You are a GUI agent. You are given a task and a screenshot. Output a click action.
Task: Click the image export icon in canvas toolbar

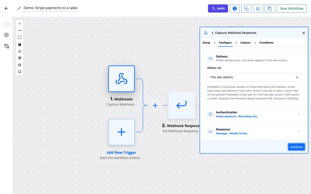pyautogui.click(x=20, y=65)
